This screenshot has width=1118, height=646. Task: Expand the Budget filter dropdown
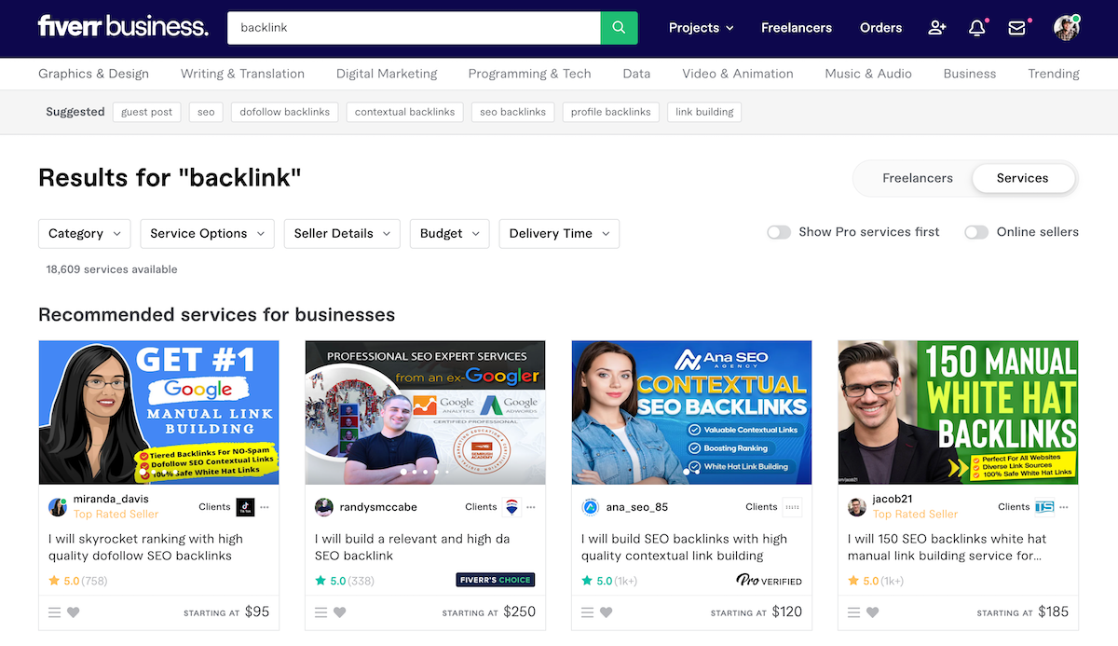point(449,234)
